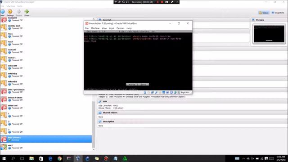Image resolution: width=288 pixels, height=162 pixels.
Task: Select the mkt ibu ined machine row
Action: point(46,27)
